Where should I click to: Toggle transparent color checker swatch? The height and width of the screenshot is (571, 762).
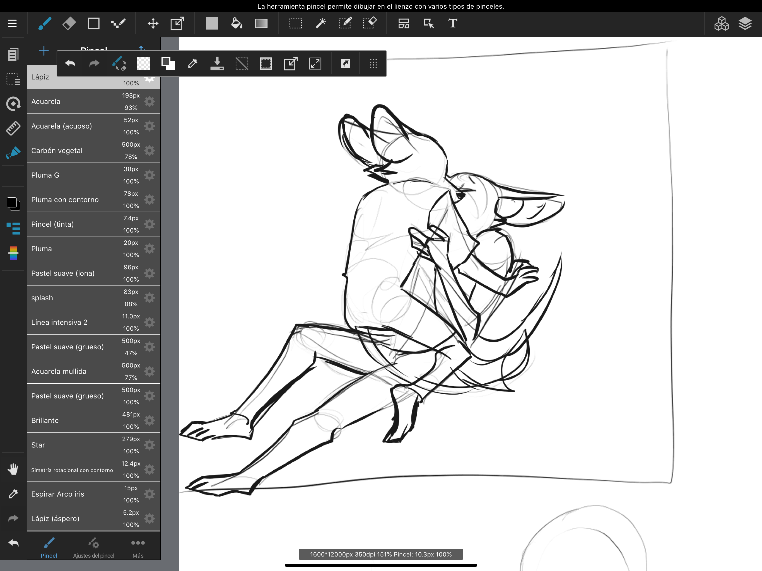coord(143,64)
